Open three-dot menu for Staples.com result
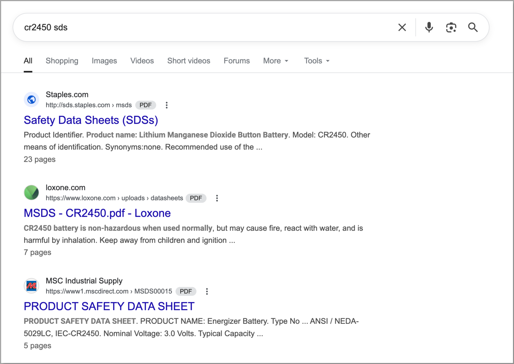Image resolution: width=514 pixels, height=364 pixels. click(166, 105)
